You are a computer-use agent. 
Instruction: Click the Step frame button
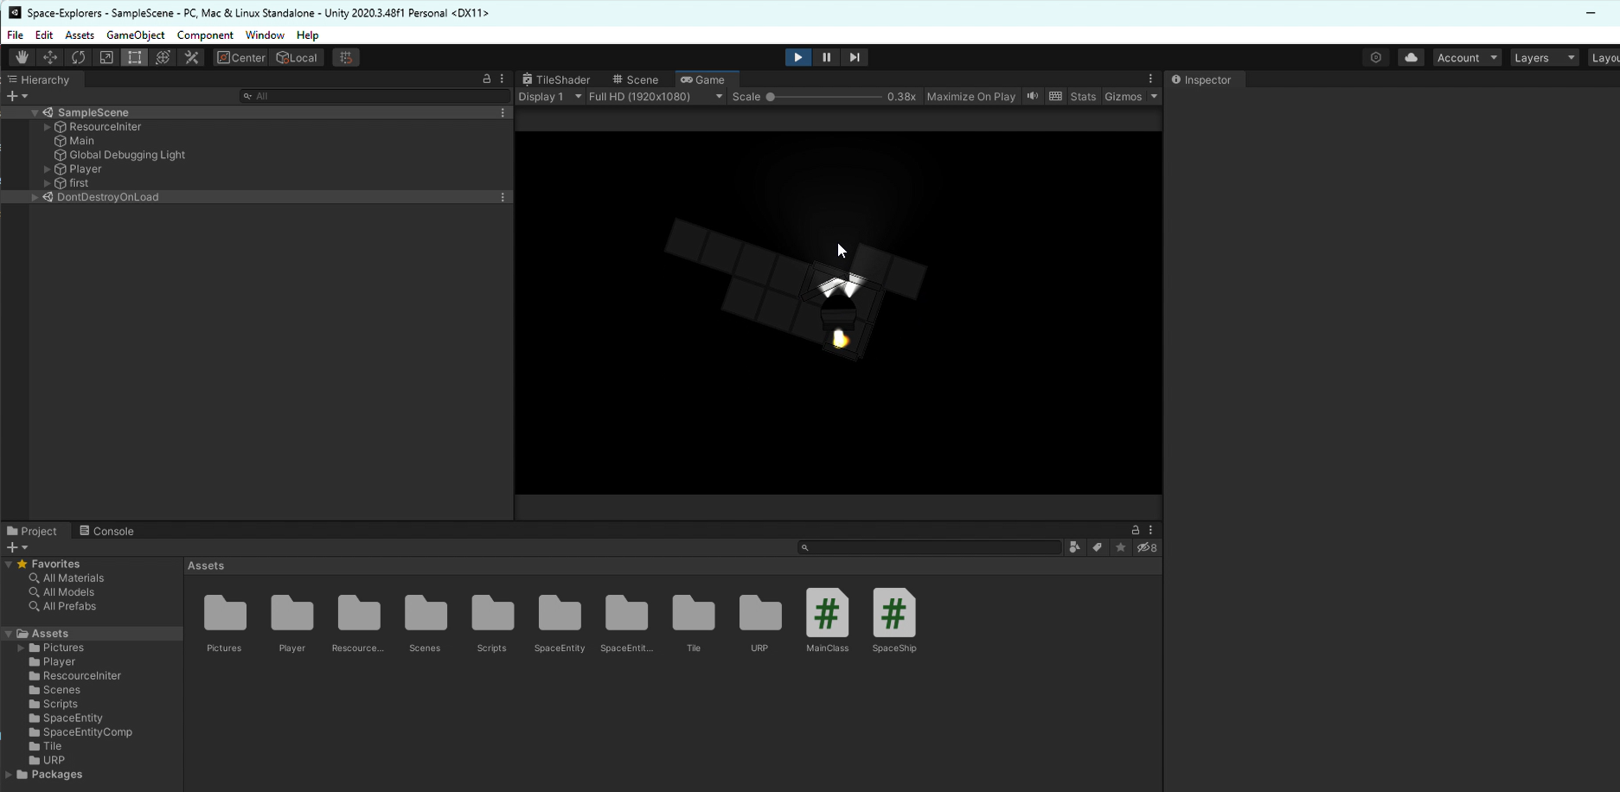[855, 57]
